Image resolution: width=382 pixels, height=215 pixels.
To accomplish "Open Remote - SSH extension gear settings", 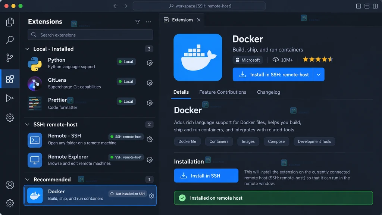I will [x=150, y=139].
